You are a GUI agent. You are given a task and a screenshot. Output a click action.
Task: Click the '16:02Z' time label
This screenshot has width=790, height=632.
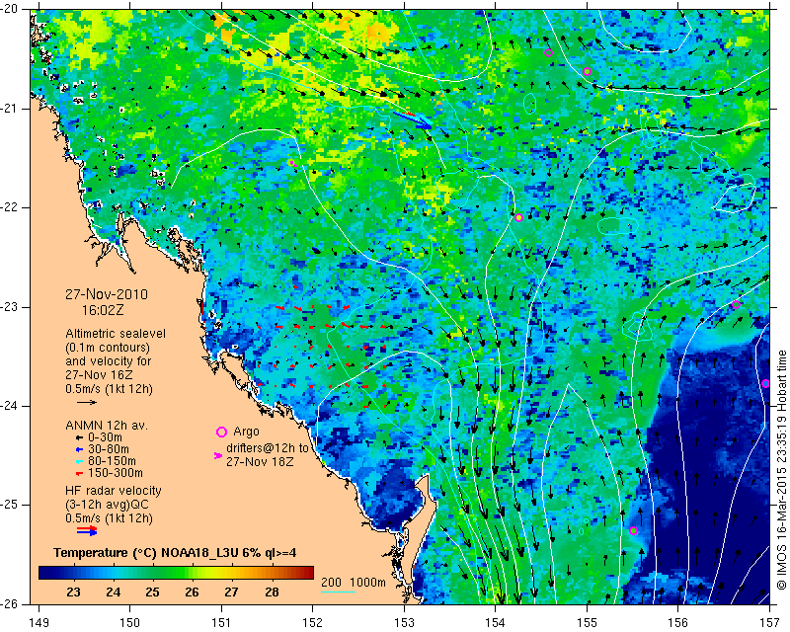pos(103,310)
